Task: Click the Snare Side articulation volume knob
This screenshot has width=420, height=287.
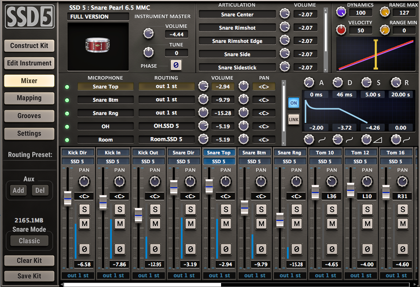Action: [x=285, y=54]
